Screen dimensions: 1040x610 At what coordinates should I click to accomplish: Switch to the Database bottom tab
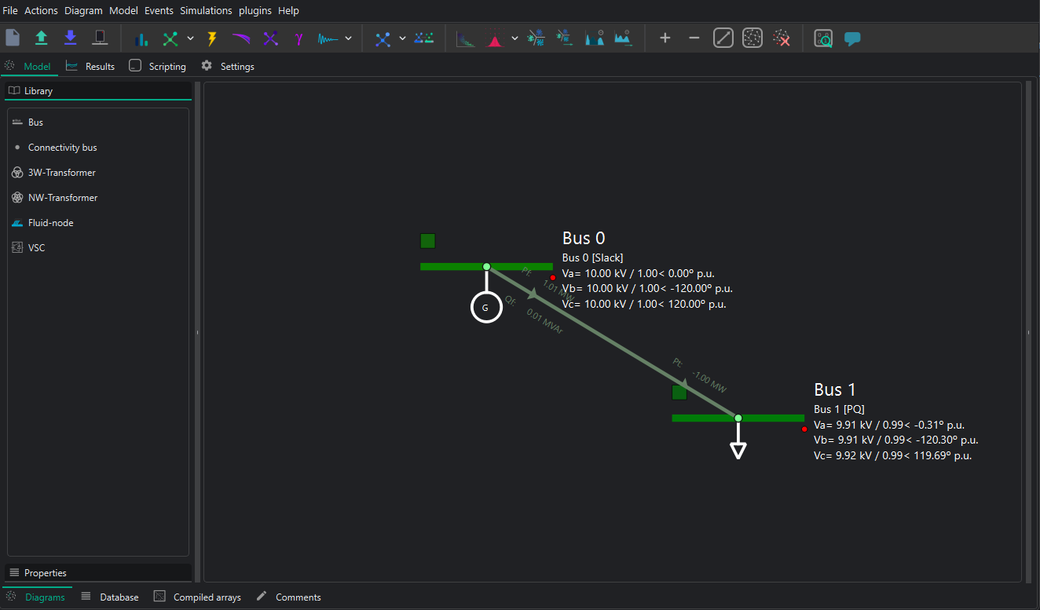(x=110, y=597)
